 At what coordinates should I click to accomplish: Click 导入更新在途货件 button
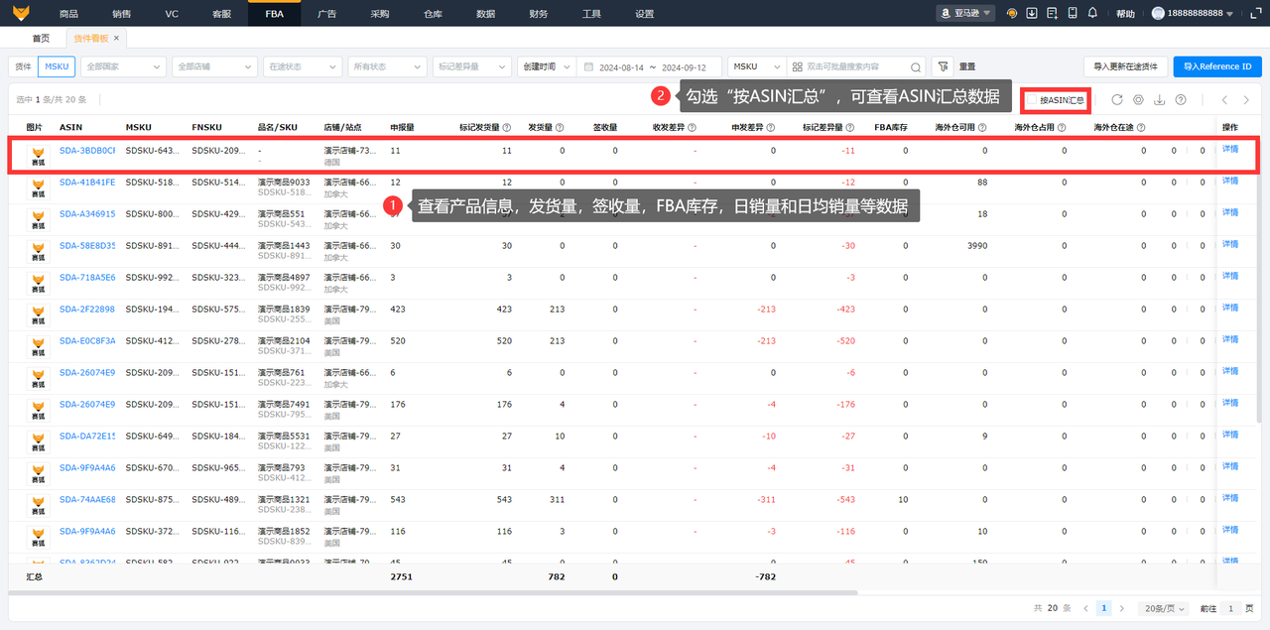coord(1125,66)
